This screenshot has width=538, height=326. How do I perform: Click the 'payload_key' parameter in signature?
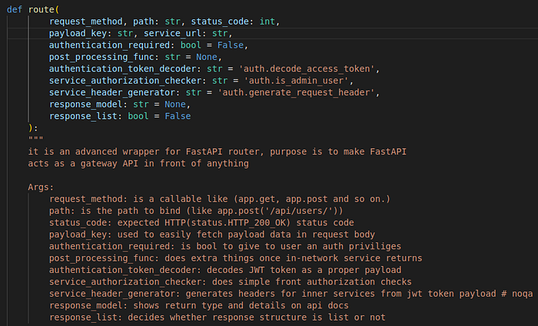(x=78, y=33)
